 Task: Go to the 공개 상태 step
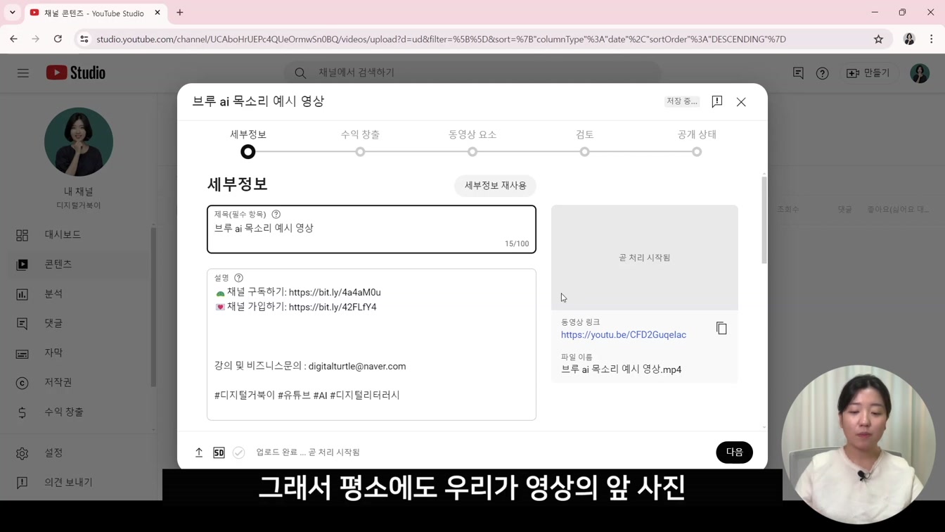697,143
